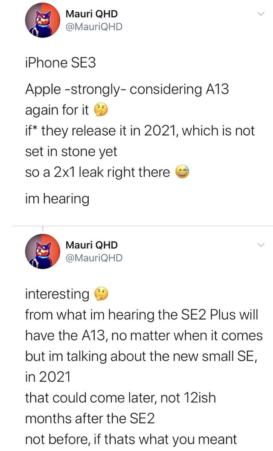Image resolution: width=273 pixels, height=451 pixels.
Task: Click the sweat-smile emoji after "leak right there"
Action: point(180,172)
